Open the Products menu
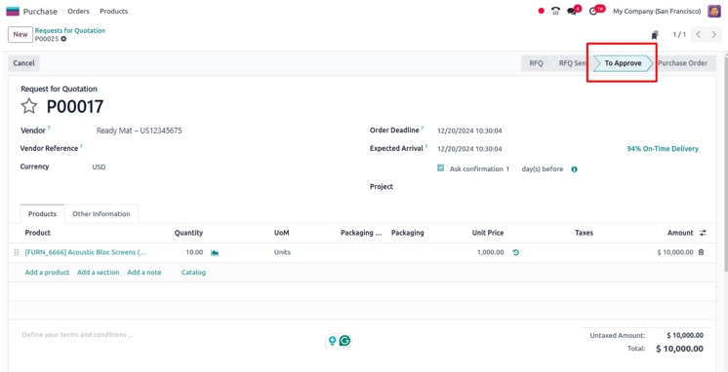The image size is (728, 372). pyautogui.click(x=114, y=11)
